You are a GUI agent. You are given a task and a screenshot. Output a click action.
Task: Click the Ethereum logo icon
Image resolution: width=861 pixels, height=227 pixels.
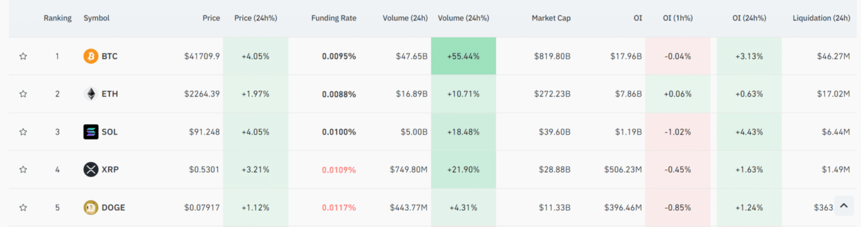(x=91, y=94)
